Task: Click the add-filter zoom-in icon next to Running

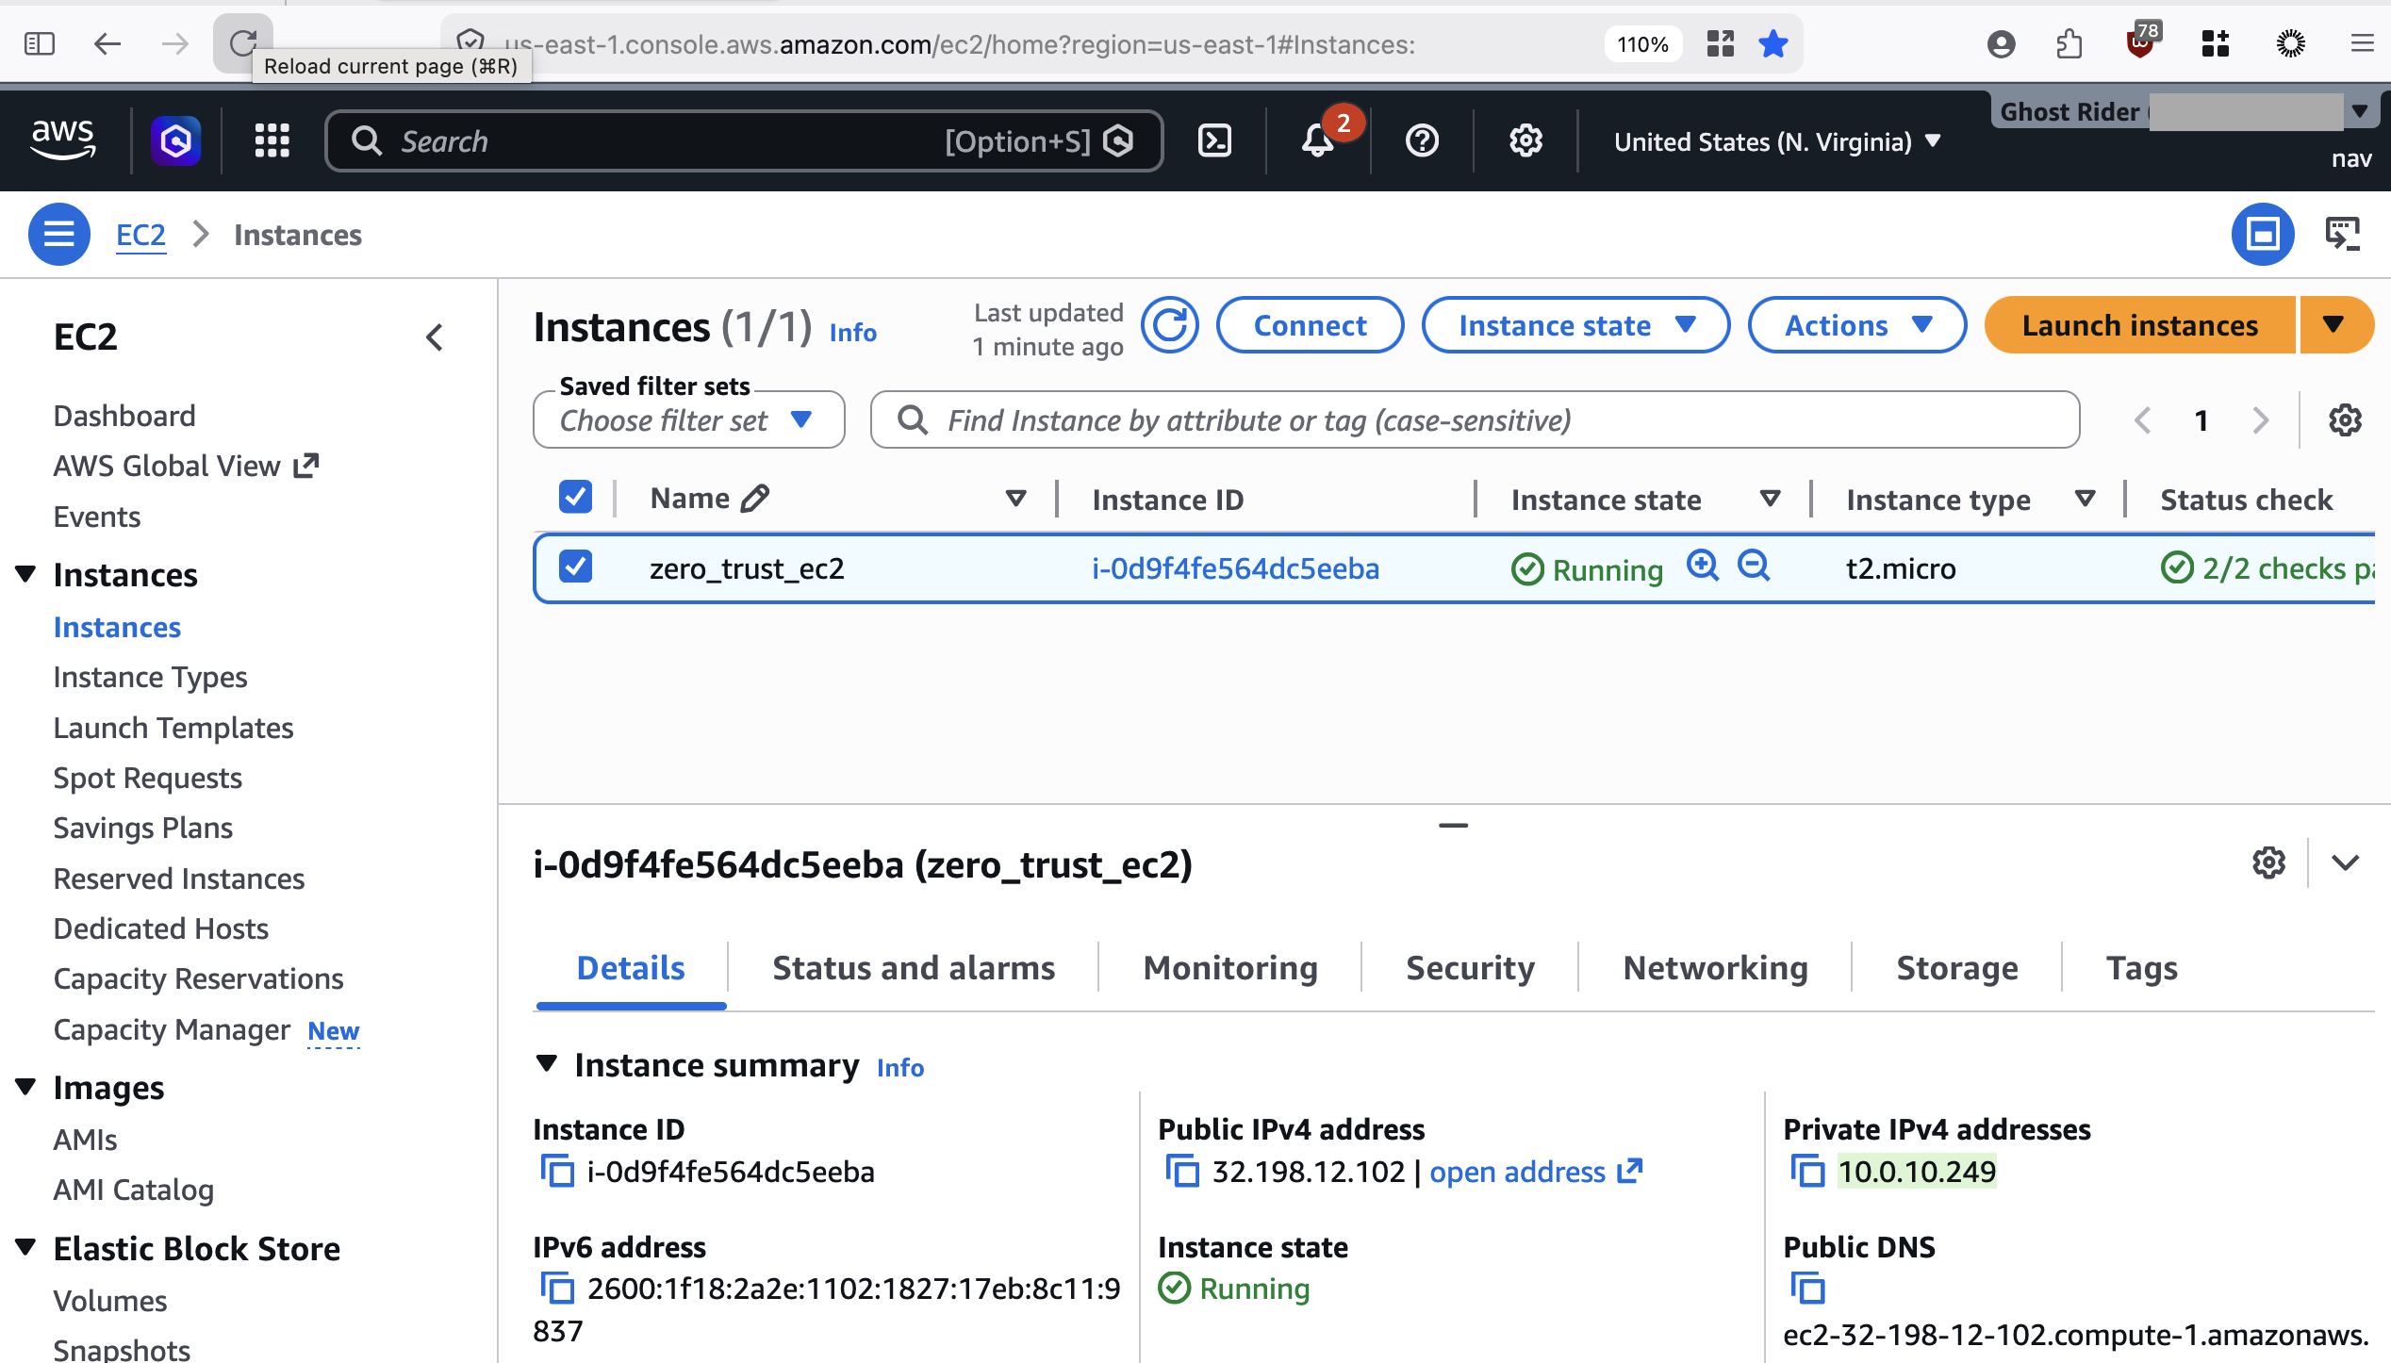Action: point(1703,566)
